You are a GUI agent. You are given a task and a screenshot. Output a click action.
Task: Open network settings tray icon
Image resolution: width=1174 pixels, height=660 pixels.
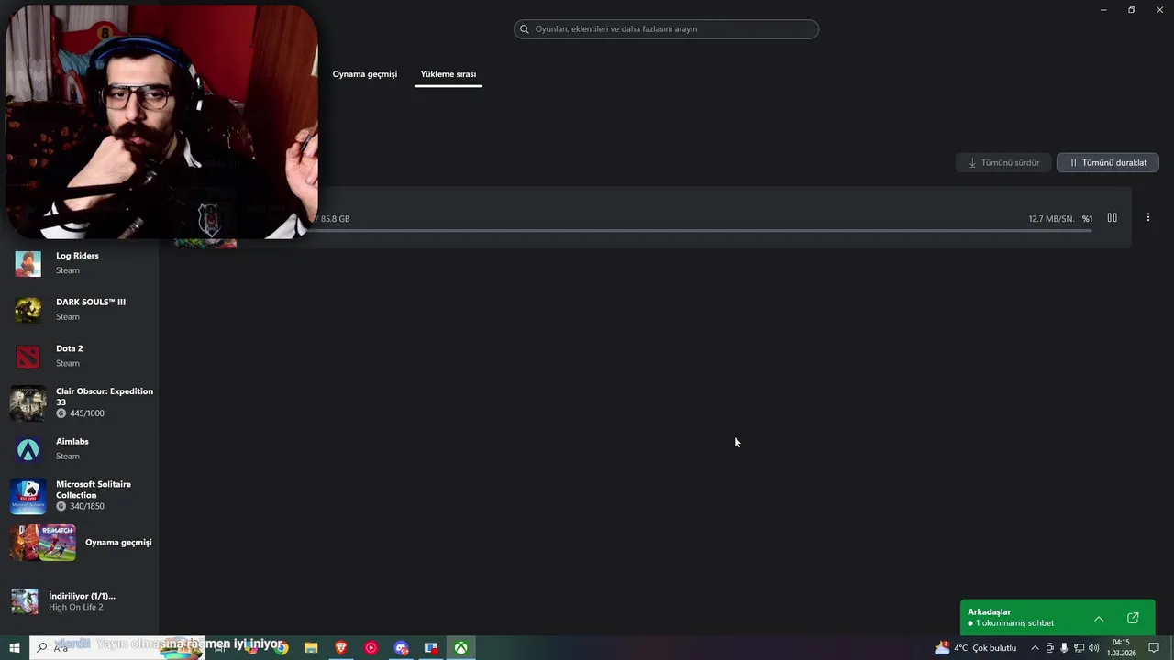1079,648
